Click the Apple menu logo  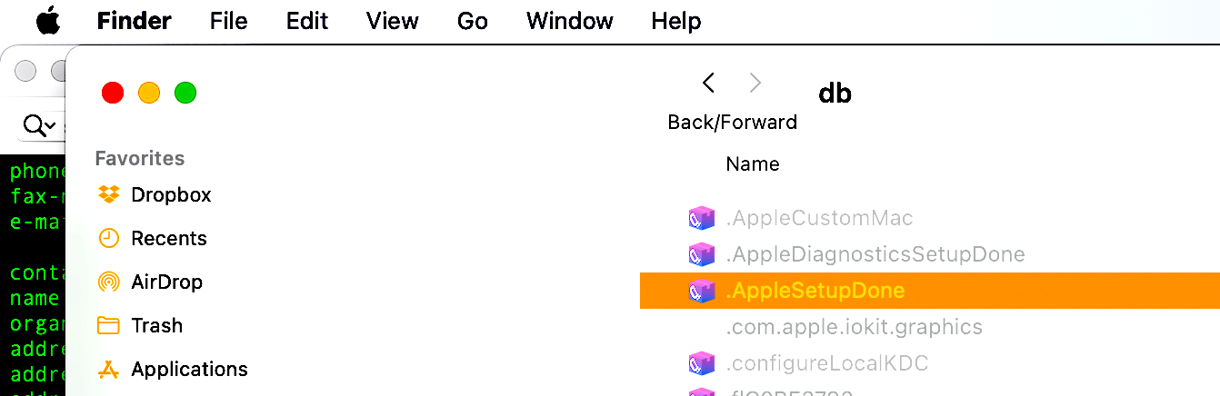[x=48, y=21]
